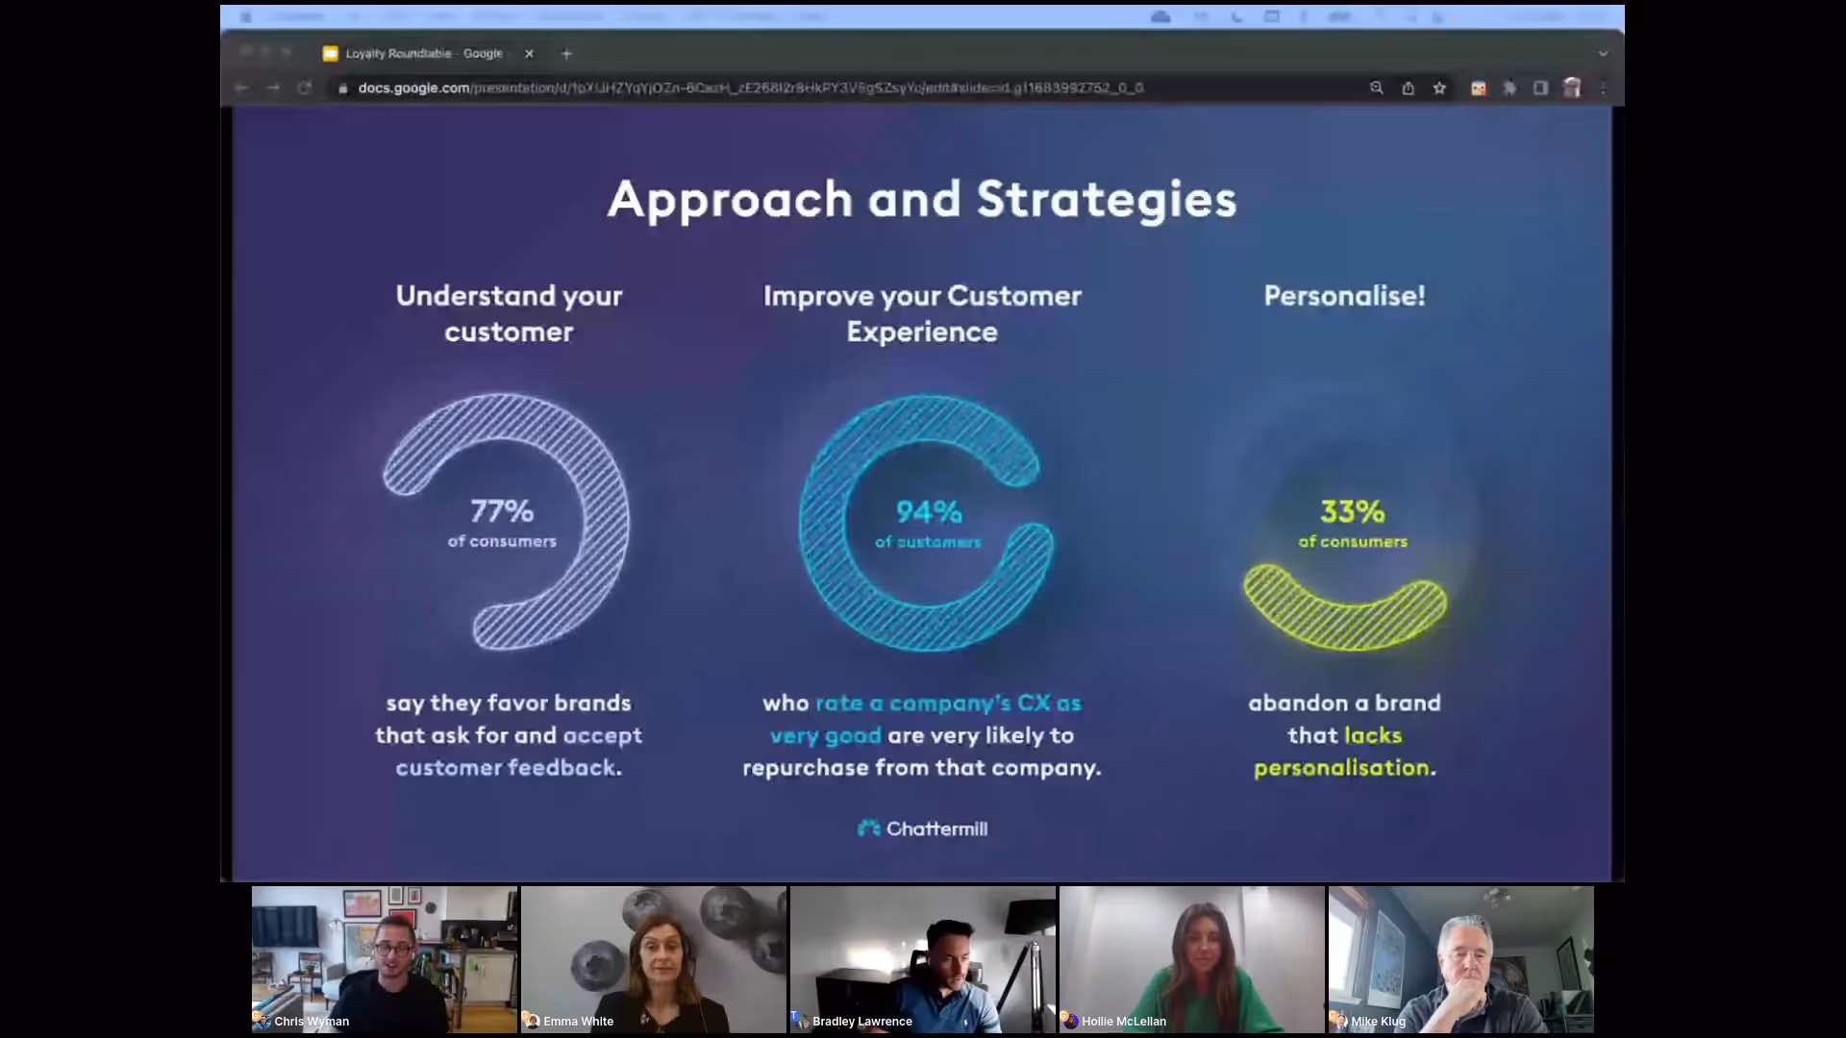The height and width of the screenshot is (1038, 1846).
Task: Click the Chattermill logo on slide
Action: point(922,828)
